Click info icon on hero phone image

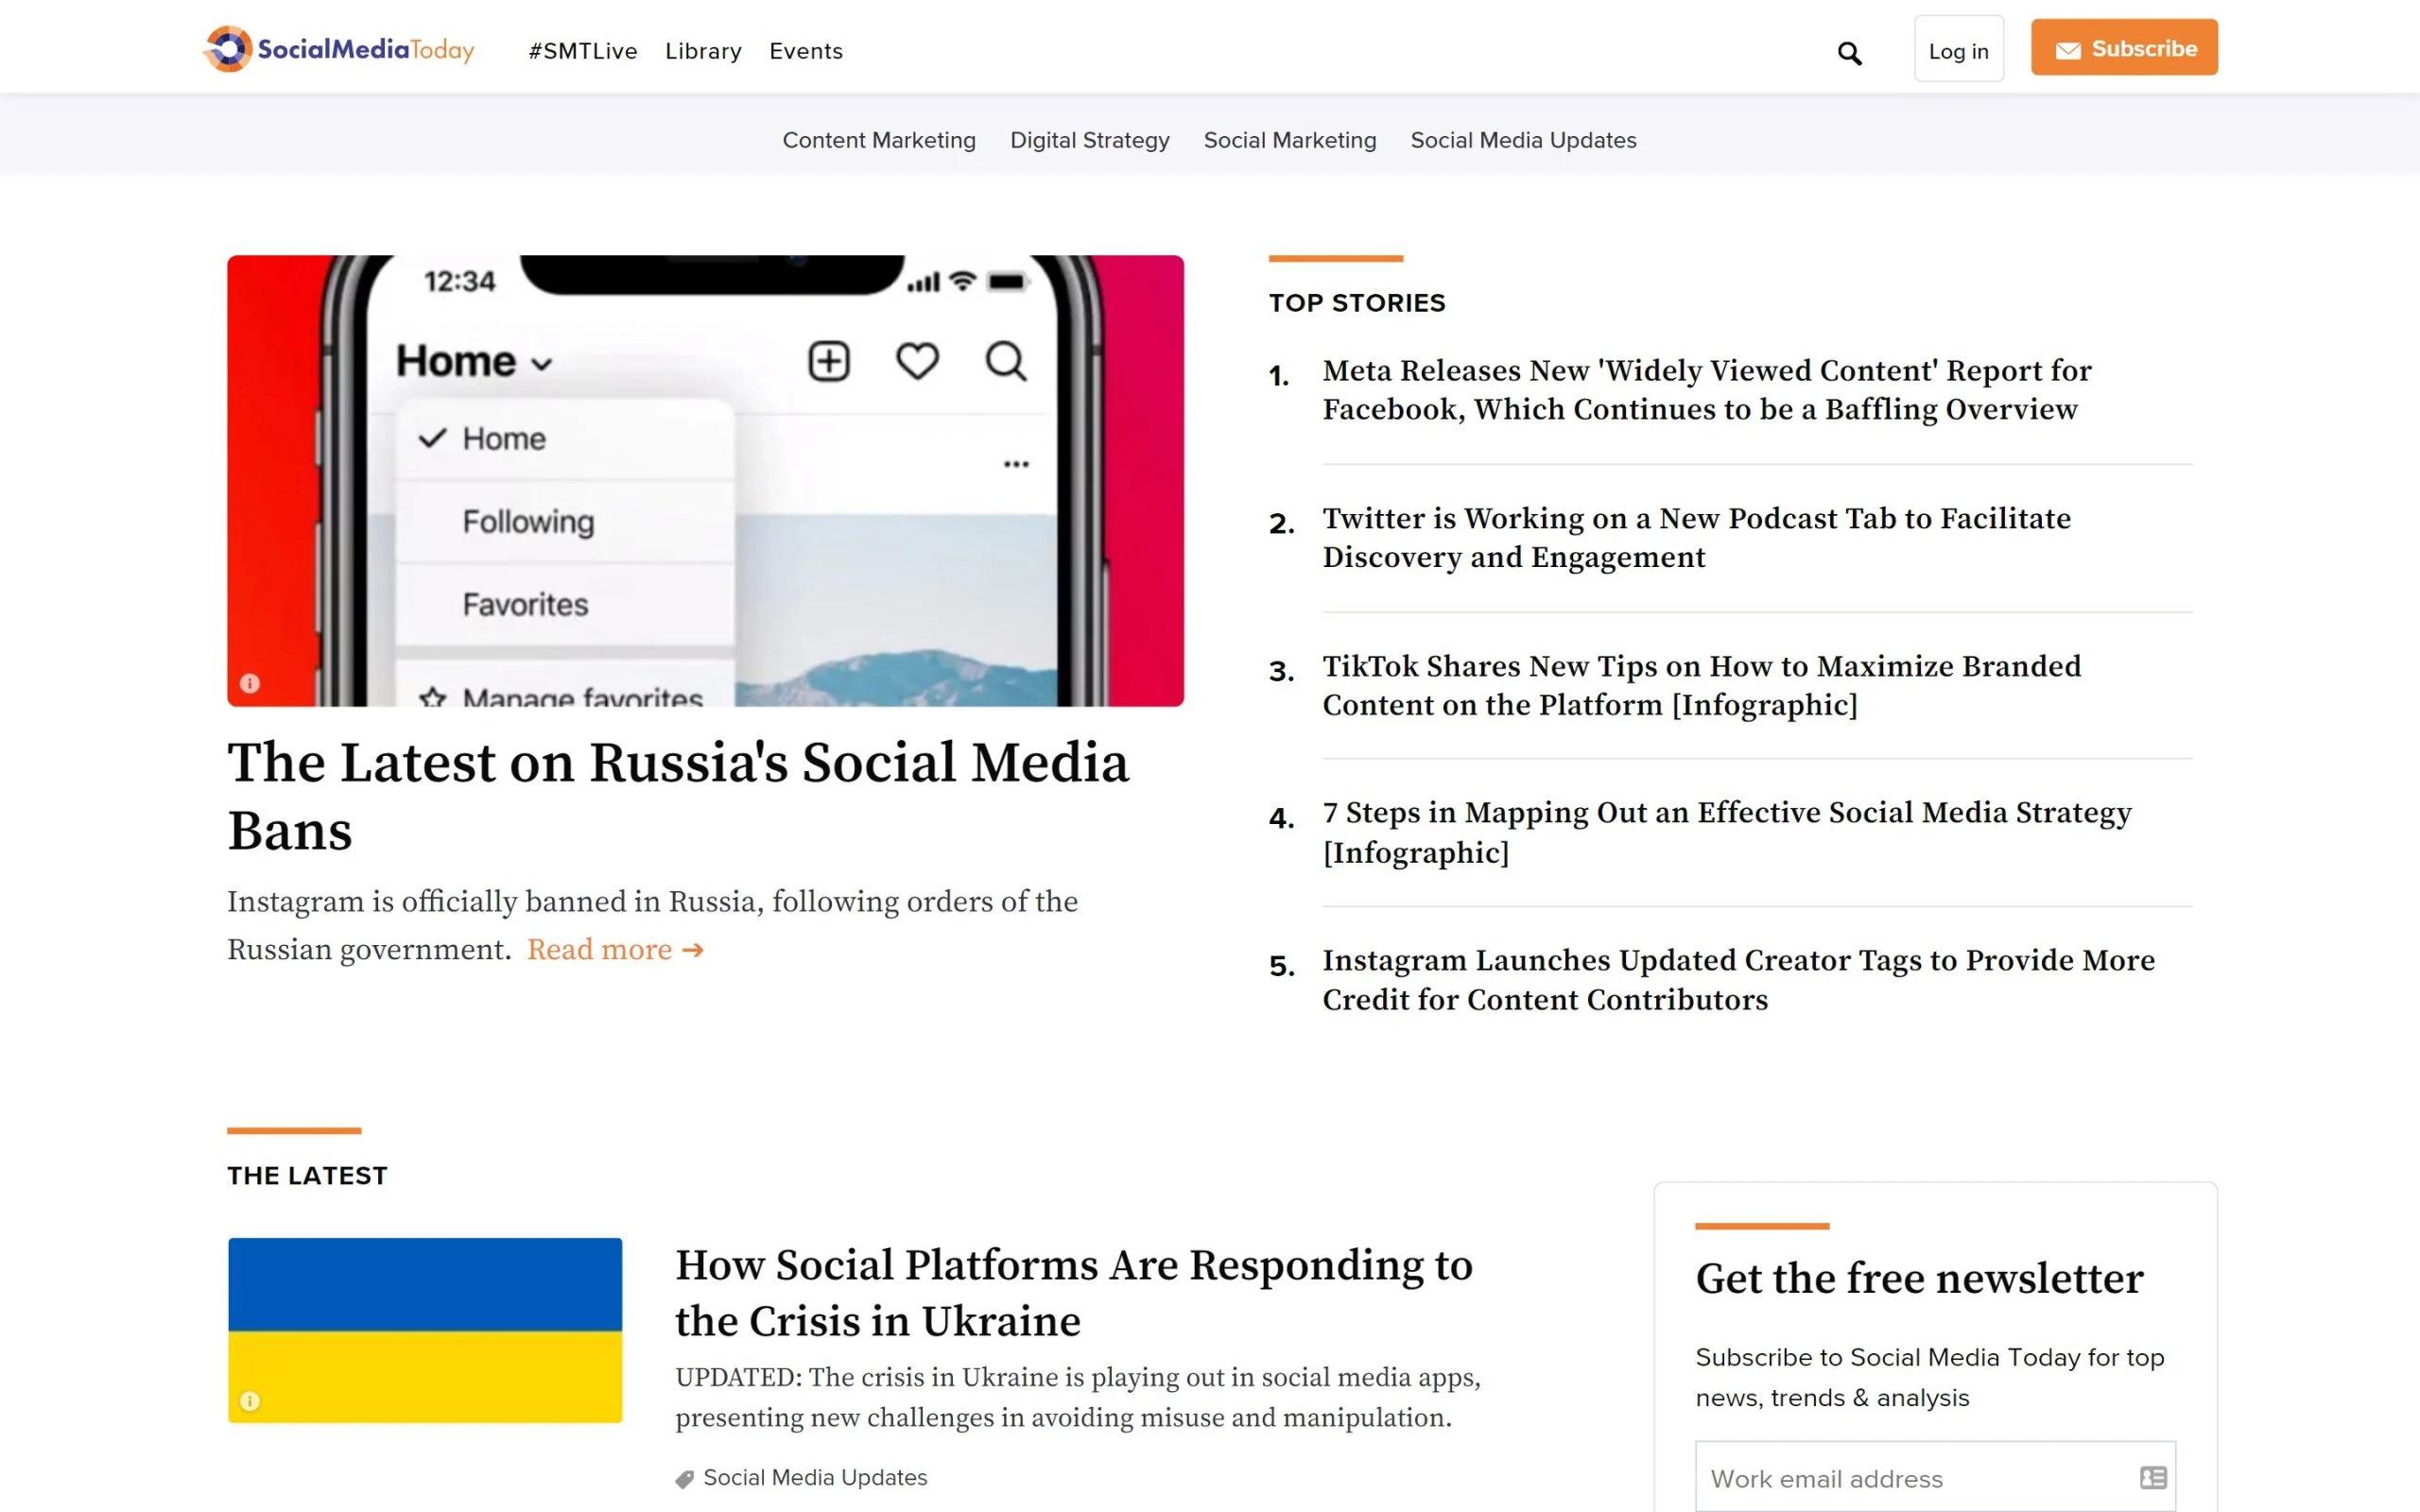click(250, 683)
